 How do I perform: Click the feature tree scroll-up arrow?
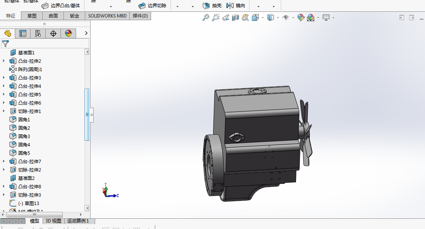(x=87, y=52)
